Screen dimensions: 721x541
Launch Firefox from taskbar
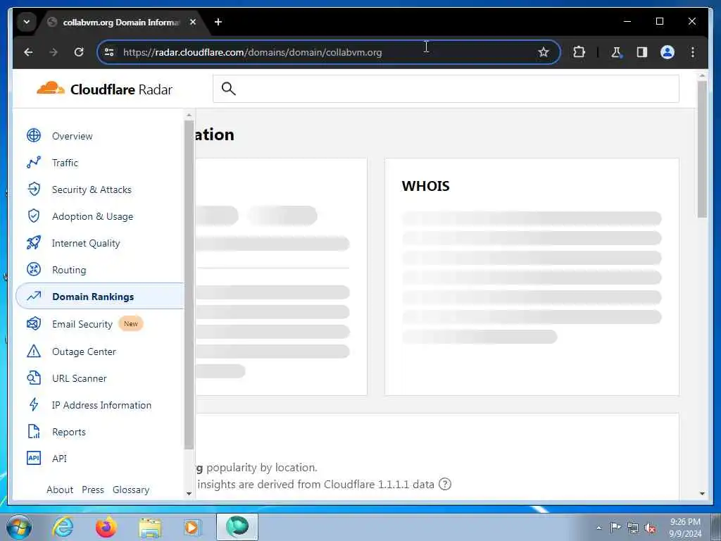click(106, 527)
